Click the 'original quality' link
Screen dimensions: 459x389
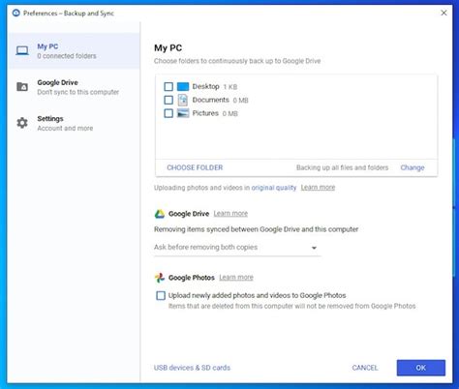[x=274, y=188]
